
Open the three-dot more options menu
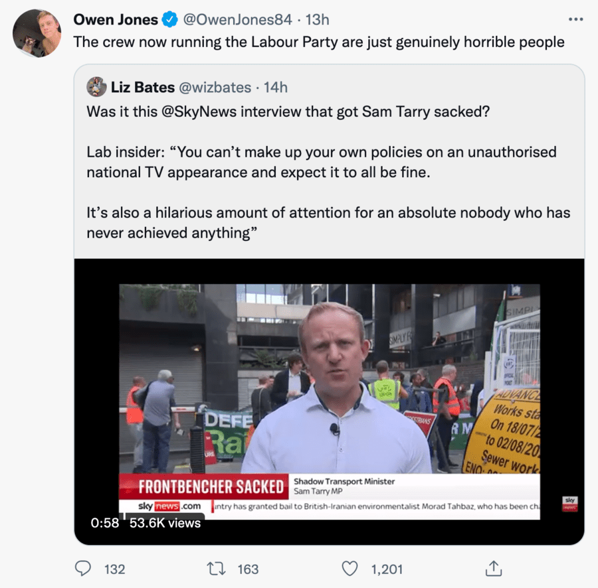tap(575, 19)
